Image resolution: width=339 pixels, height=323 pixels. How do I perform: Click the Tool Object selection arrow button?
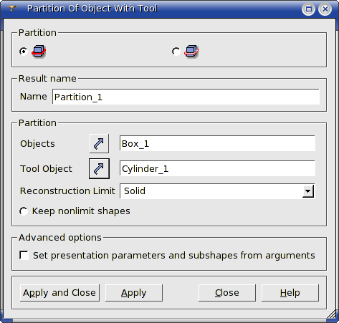pyautogui.click(x=99, y=168)
